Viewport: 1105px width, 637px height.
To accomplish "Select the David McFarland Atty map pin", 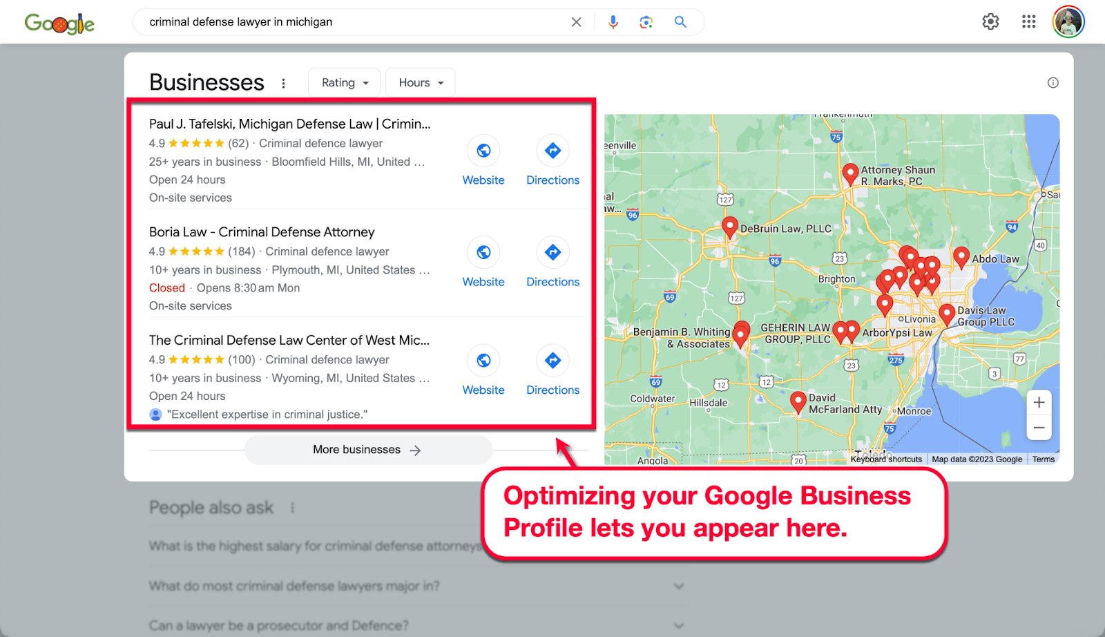I will (798, 402).
